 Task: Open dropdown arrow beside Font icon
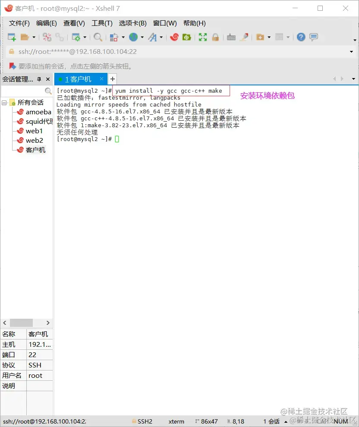161,37
